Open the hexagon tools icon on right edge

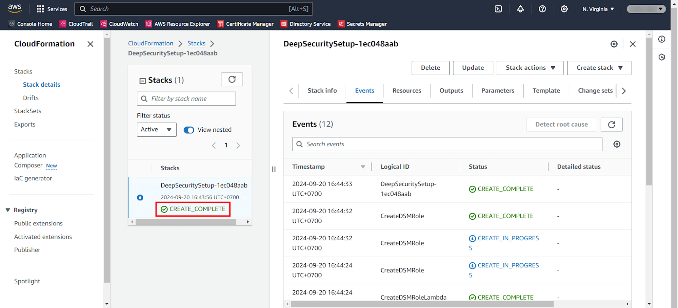662,57
